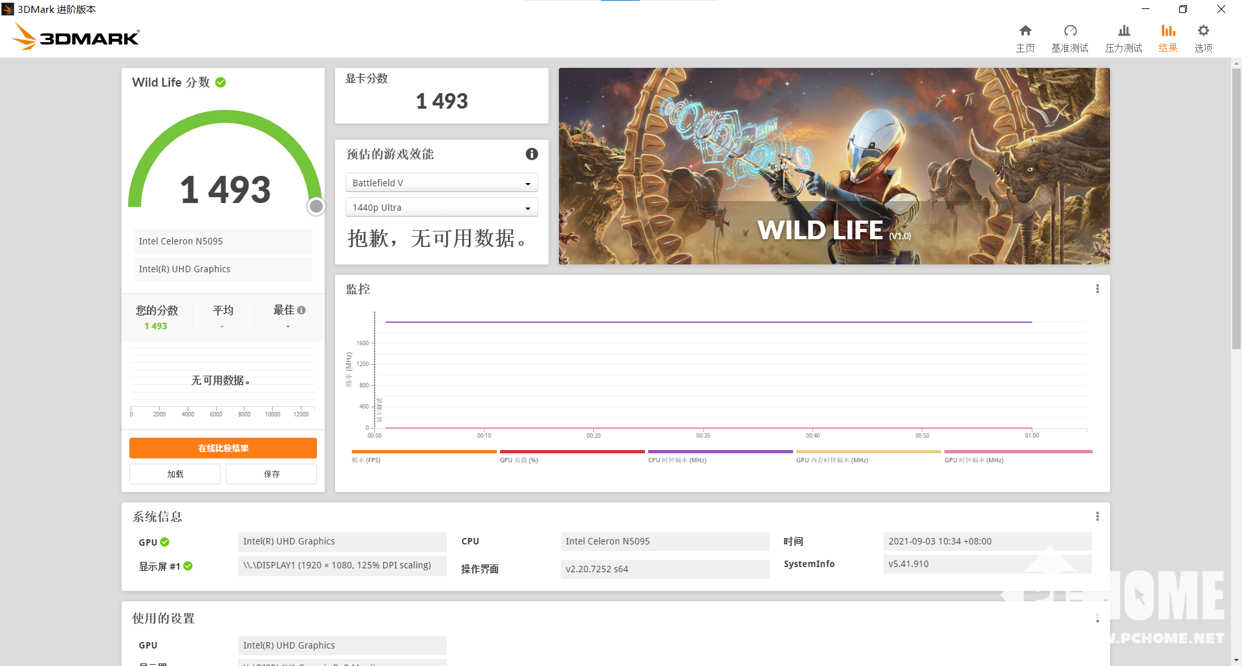The height and width of the screenshot is (666, 1242).
Task: Expand the 1440p Ultra resolution dropdown
Action: pos(442,208)
